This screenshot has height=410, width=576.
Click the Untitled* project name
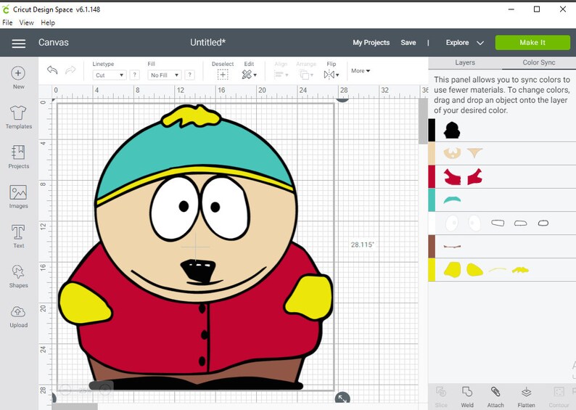coord(207,43)
